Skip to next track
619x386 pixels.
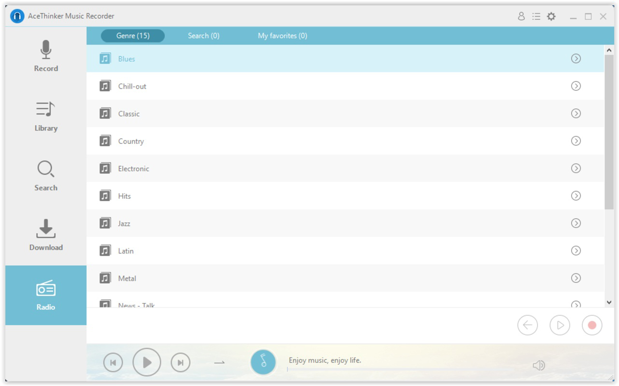(181, 362)
